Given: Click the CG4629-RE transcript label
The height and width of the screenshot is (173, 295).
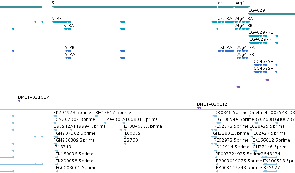Looking at the screenshot, I should pos(261,32).
